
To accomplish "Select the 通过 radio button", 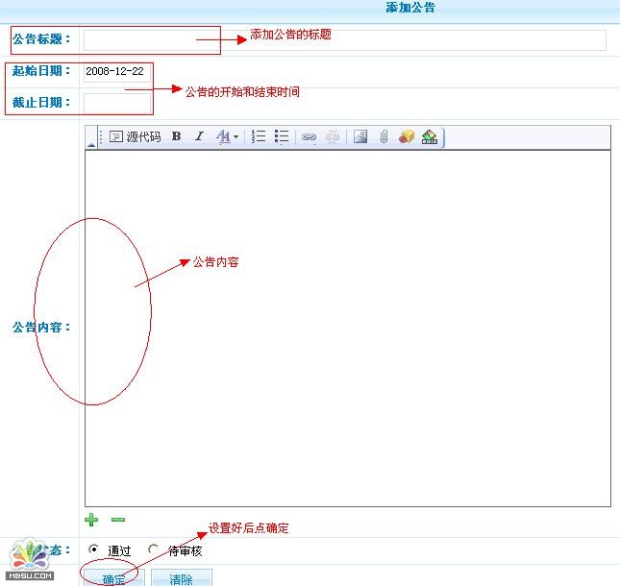I will coord(93,550).
